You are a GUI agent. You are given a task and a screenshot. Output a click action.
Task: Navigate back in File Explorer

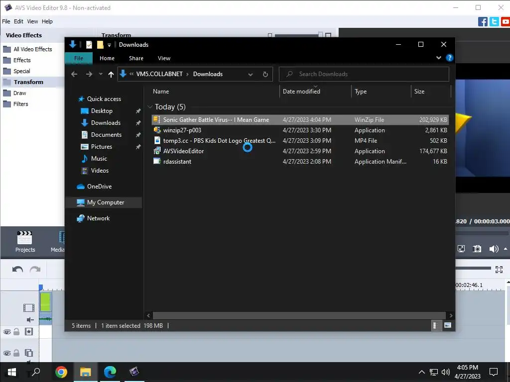(74, 75)
